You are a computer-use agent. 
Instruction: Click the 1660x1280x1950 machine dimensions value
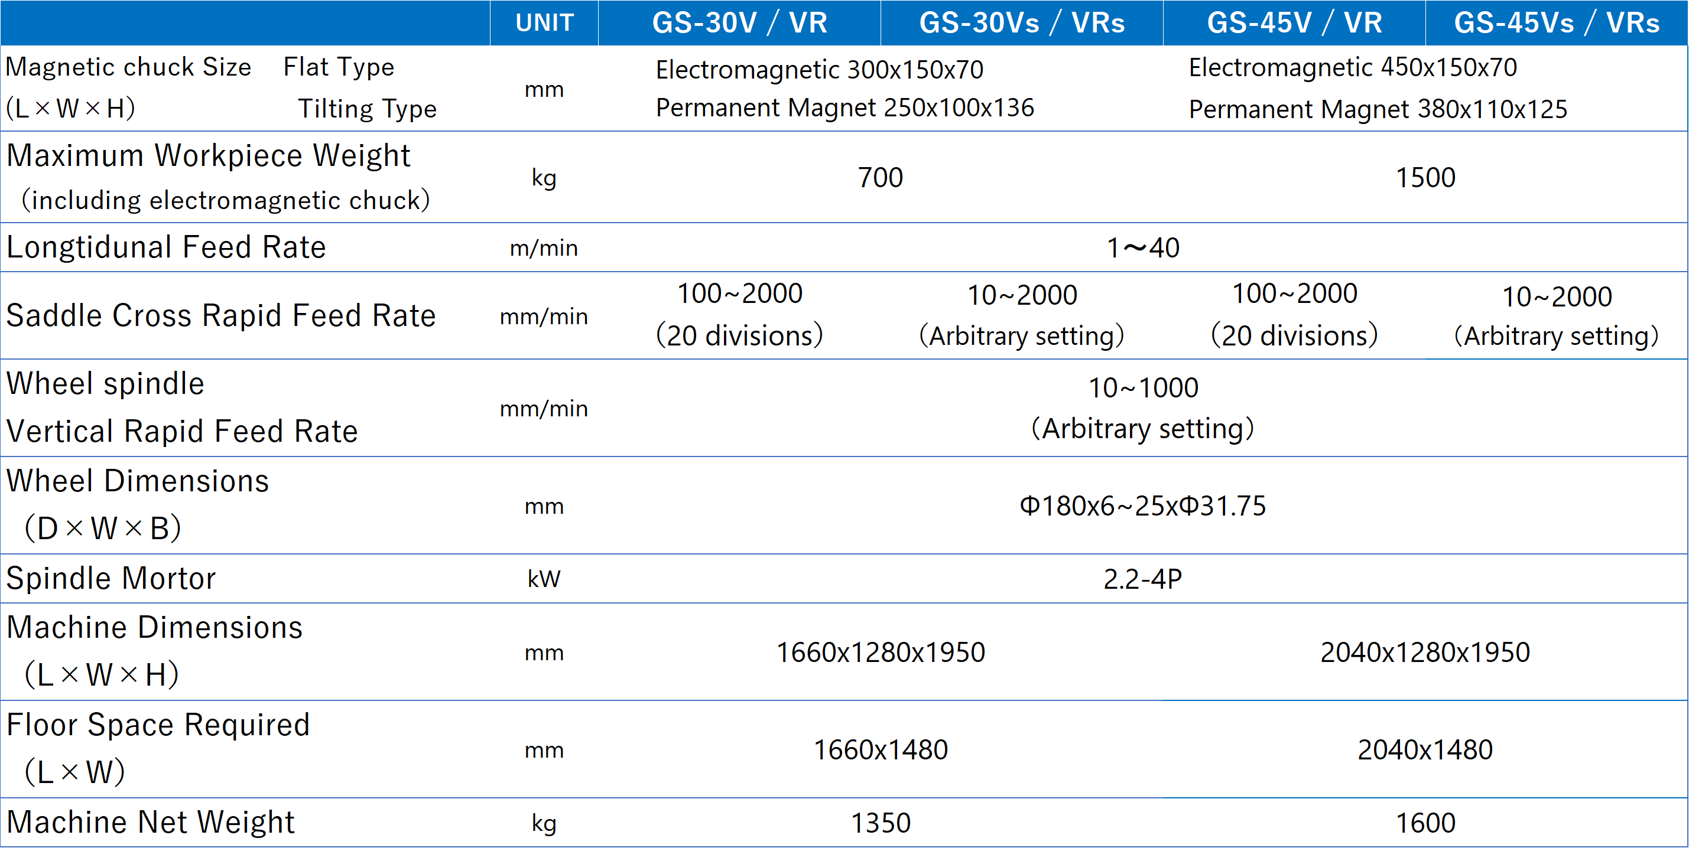pyautogui.click(x=881, y=653)
